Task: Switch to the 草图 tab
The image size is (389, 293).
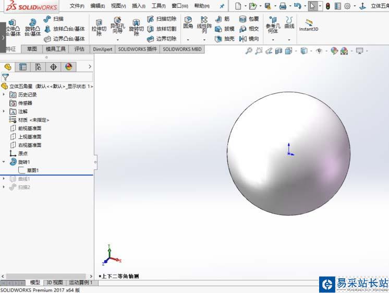Action: point(32,49)
